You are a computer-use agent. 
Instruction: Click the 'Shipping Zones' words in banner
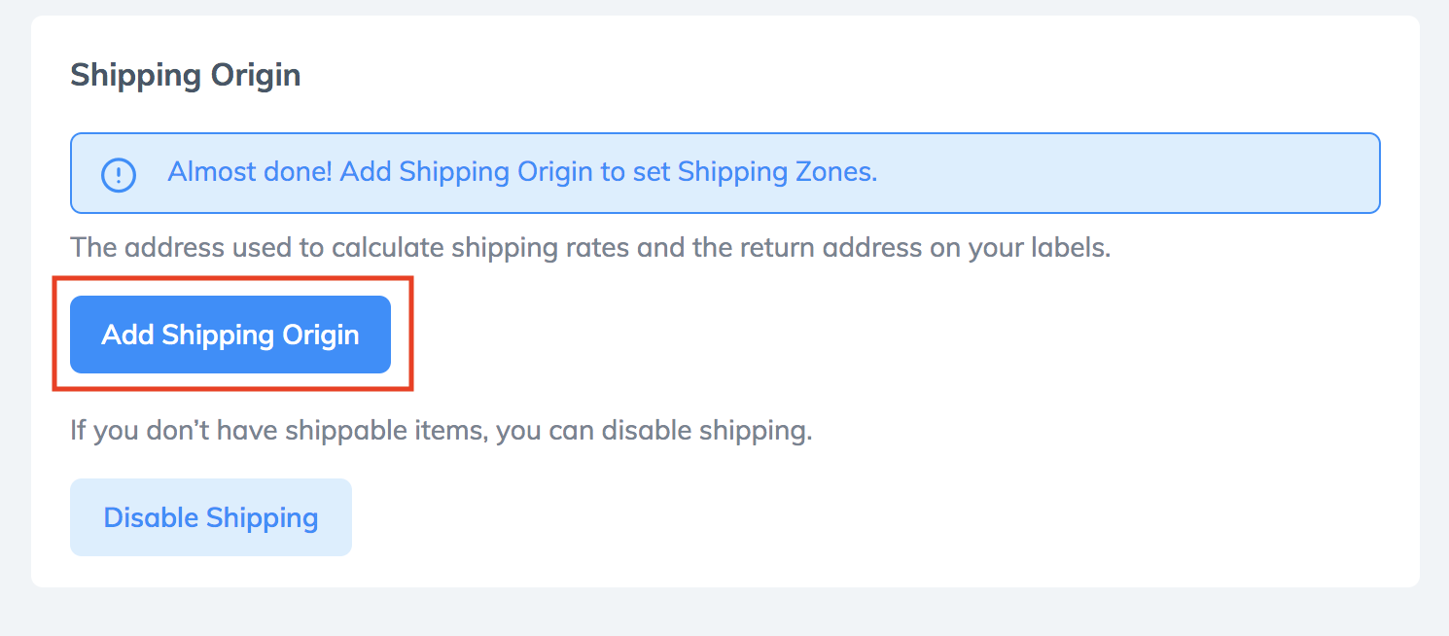[778, 172]
